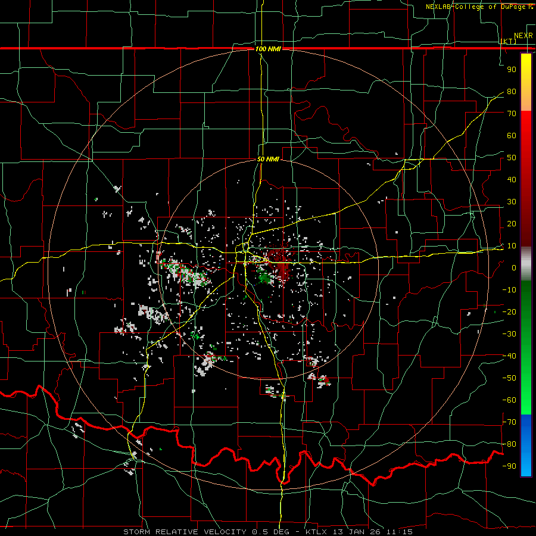
Task: Select the "13 JAN 26" date in the caption
Action: click(356, 532)
